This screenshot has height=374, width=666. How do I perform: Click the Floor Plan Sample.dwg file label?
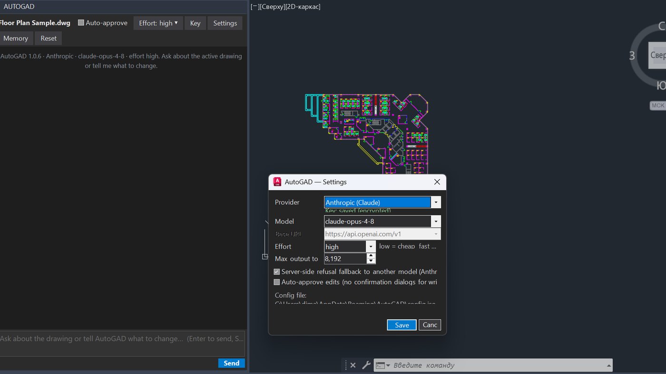point(35,23)
